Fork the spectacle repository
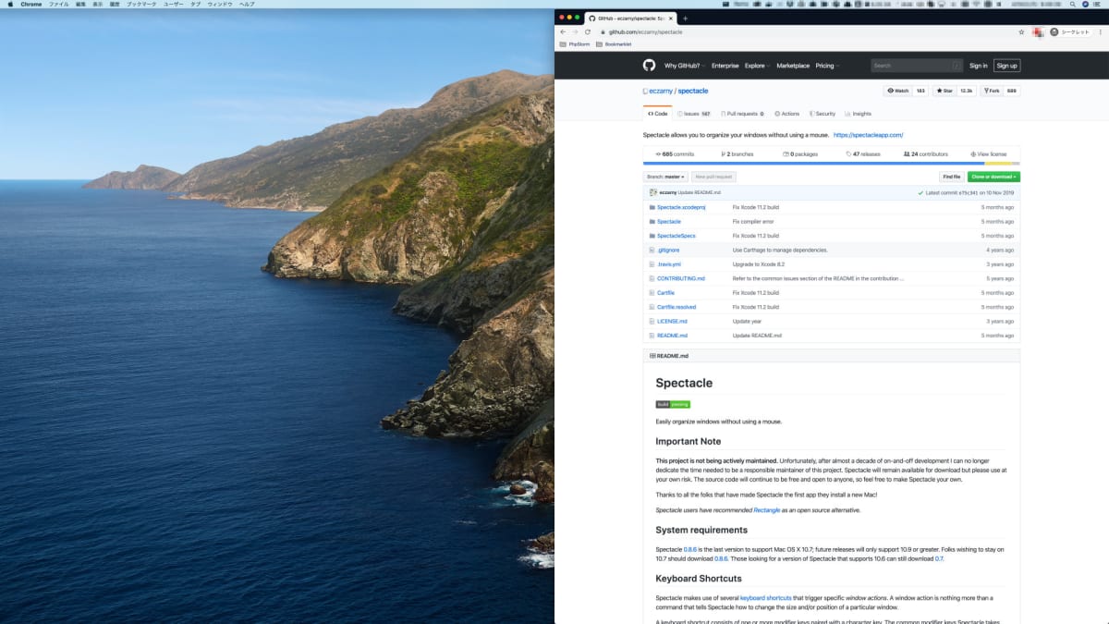1109x624 pixels. pyautogui.click(x=992, y=91)
